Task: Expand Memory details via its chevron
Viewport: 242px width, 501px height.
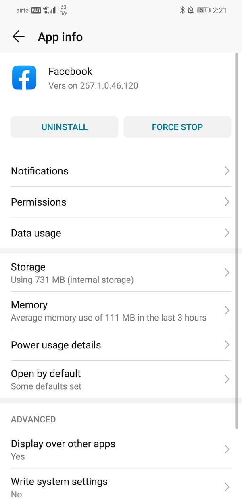Action: (227, 310)
